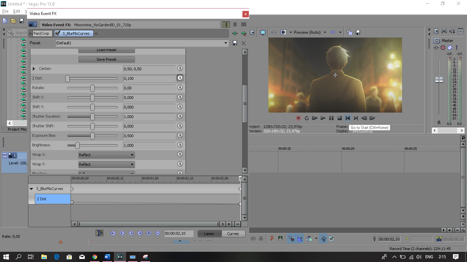Enable animation for Shift Y parameter

tap(180, 107)
